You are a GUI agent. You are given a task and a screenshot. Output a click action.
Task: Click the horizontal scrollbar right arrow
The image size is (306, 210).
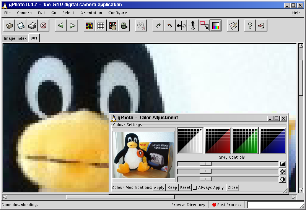point(294,197)
